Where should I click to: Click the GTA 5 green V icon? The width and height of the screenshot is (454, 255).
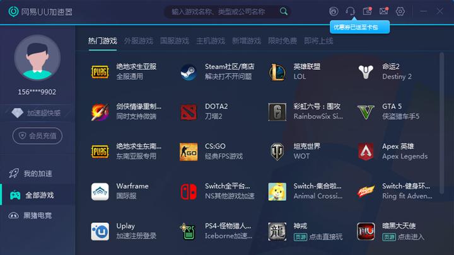coord(366,112)
